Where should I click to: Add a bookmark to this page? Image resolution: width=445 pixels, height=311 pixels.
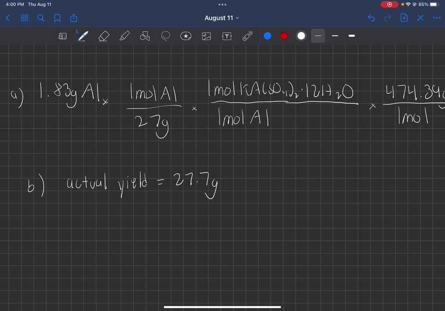tap(57, 18)
